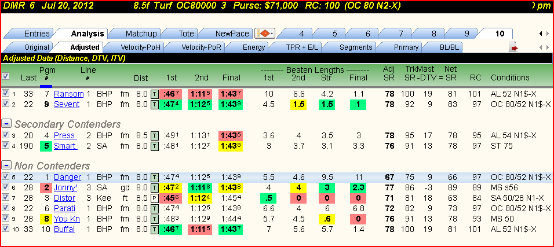Viewport: 554px width, 247px height.
Task: Uncheck row 2 Sevent checkbox
Action: tap(5, 104)
